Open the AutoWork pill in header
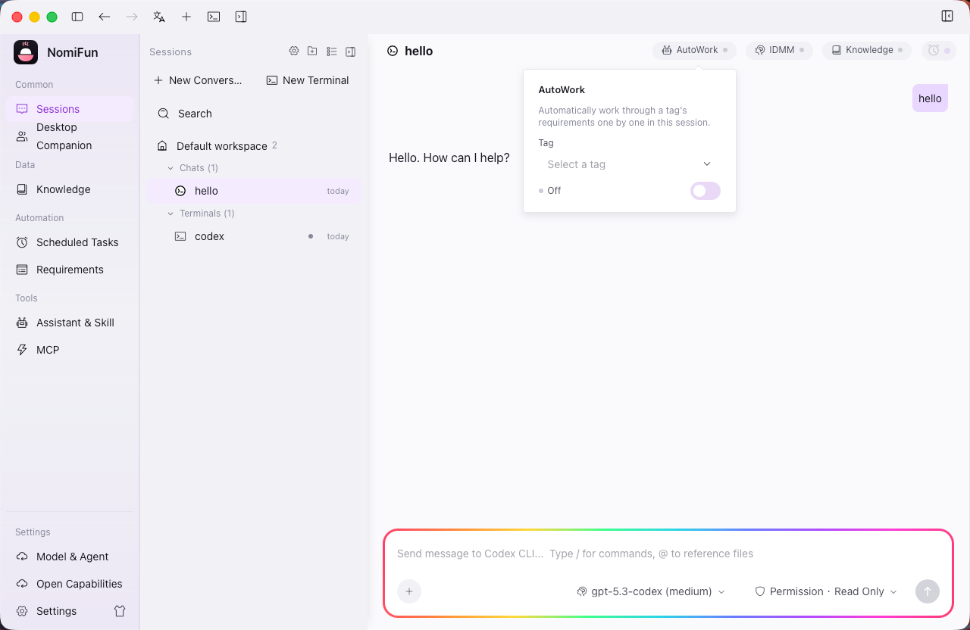The width and height of the screenshot is (970, 630). (694, 50)
